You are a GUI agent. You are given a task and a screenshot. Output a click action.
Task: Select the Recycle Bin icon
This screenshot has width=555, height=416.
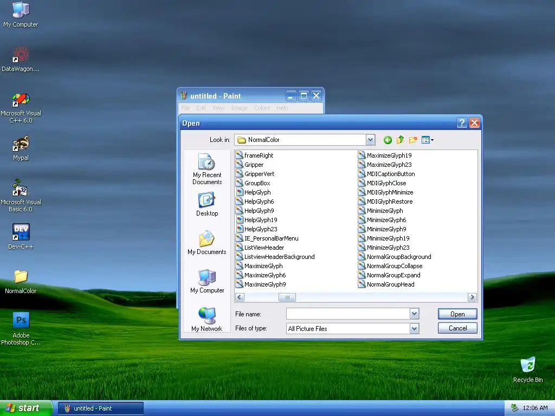pos(528,369)
